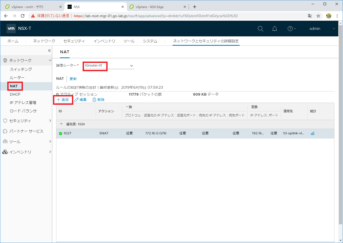Image resolution: width=343 pixels, height=243 pixels.
Task: Click the 192.16... translated IP cell
Action: pos(258,133)
